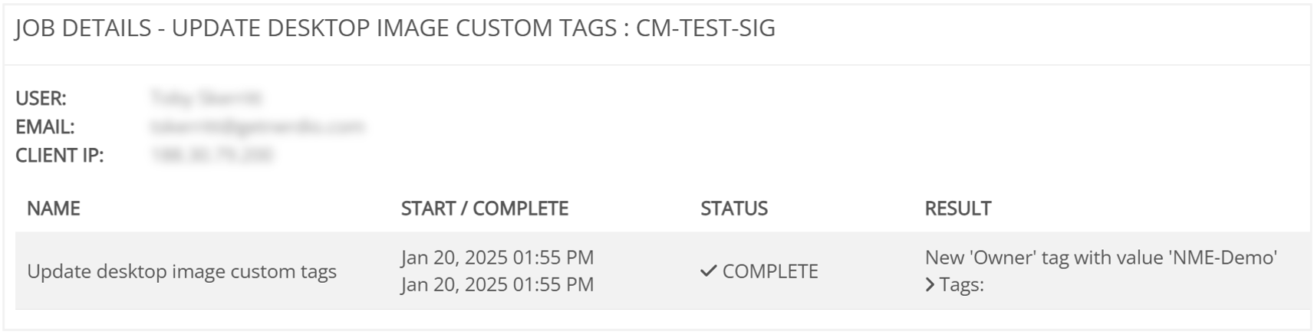Click 'Update desktop image custom tags' row name
The image size is (1314, 335).
(x=182, y=271)
